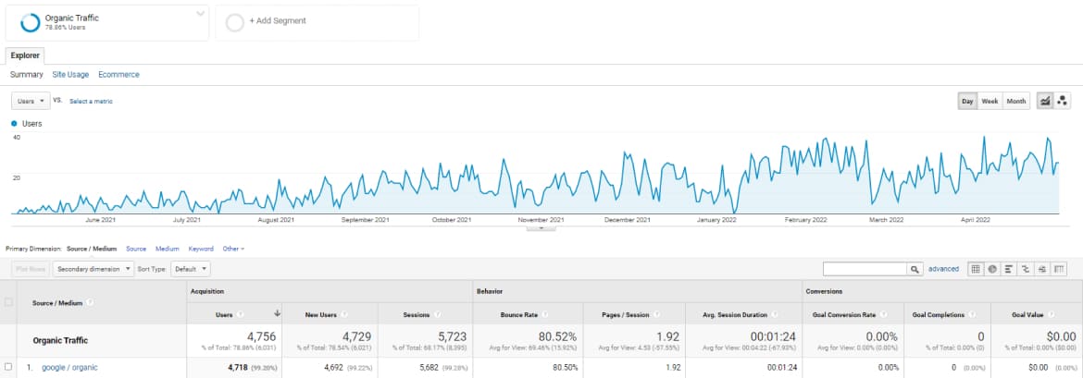1083x378 pixels.
Task: Select the comparison view icon
Action: coord(1026,269)
